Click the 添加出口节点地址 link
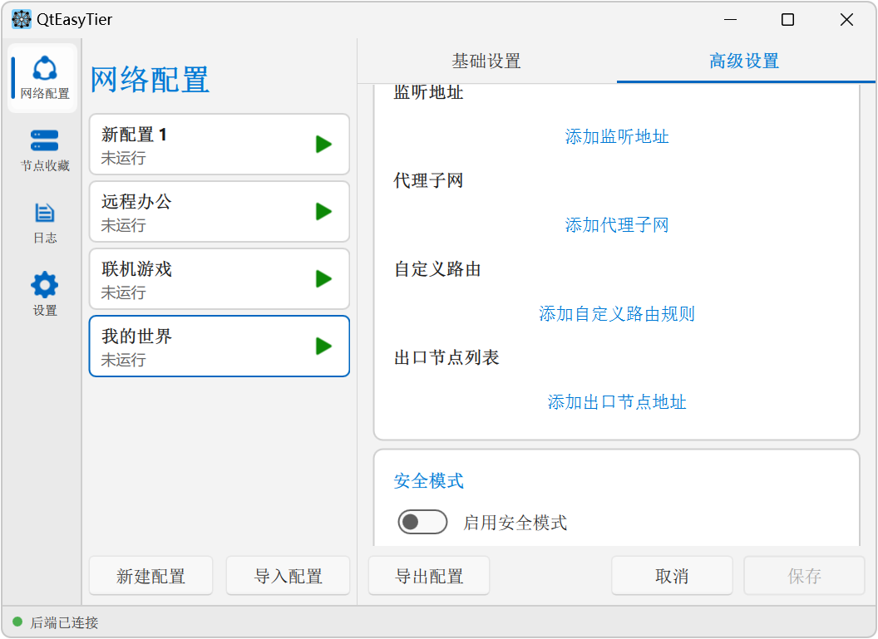878x639 pixels. tap(616, 401)
